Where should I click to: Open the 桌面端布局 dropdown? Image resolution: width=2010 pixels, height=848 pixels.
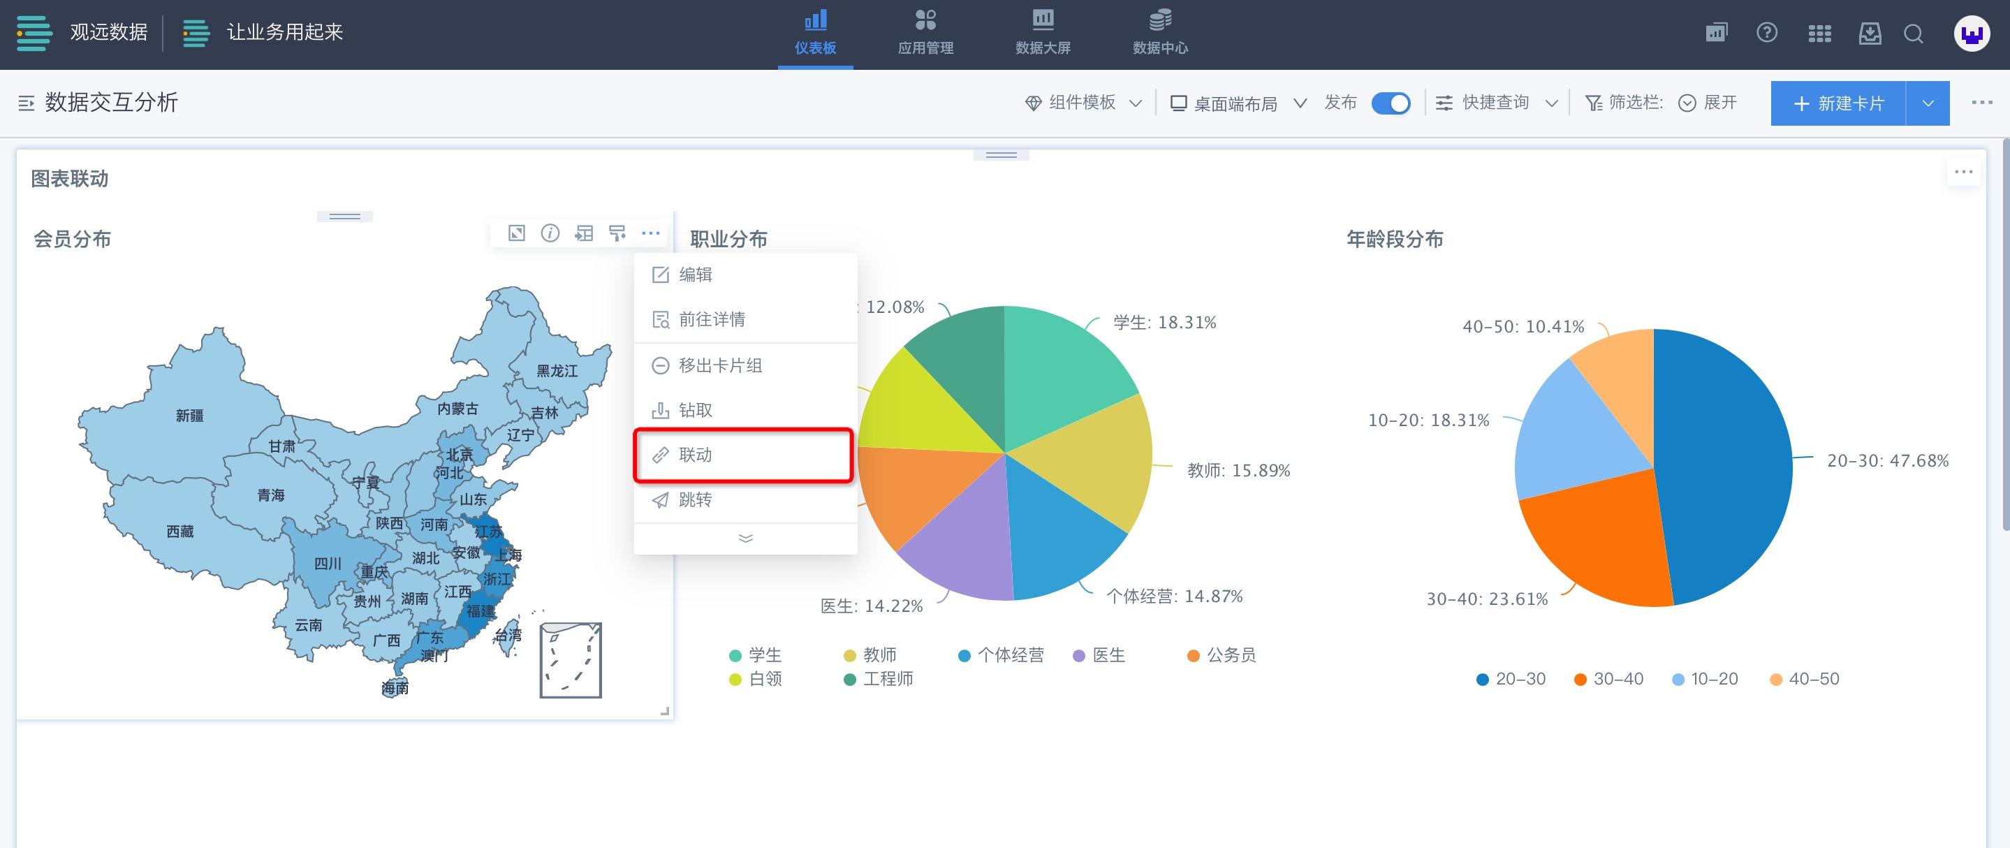1238,103
